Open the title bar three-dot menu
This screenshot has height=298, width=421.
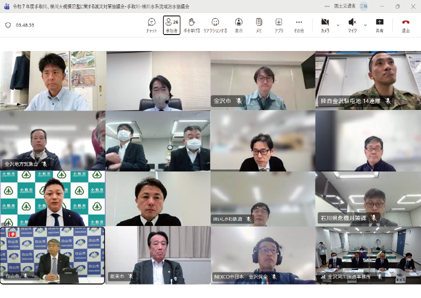click(327, 6)
